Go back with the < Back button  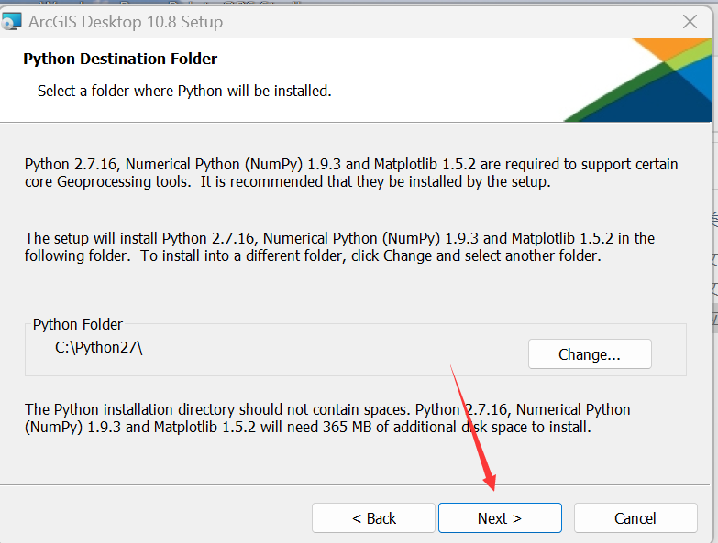373,518
